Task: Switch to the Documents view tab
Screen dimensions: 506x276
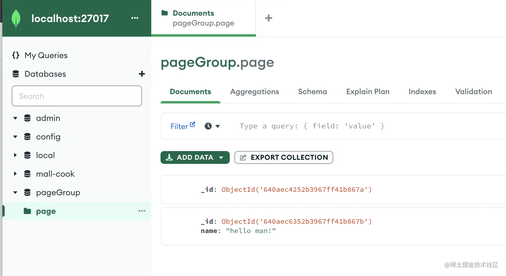Action: 190,92
